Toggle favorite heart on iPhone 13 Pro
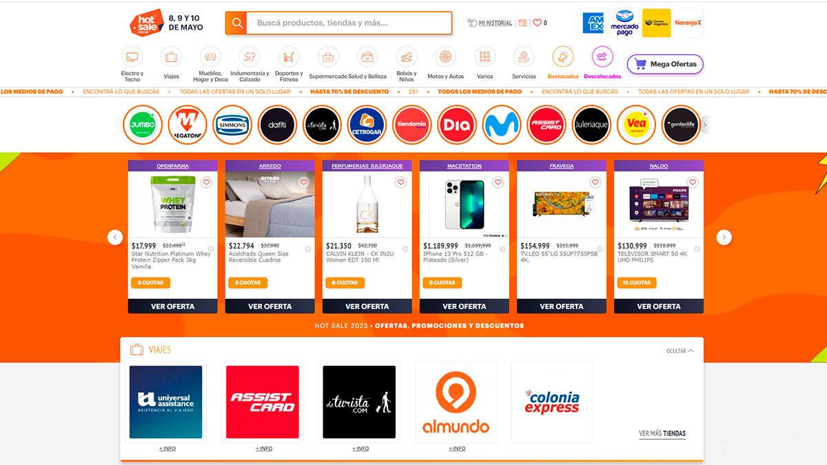This screenshot has width=827, height=465. [498, 183]
